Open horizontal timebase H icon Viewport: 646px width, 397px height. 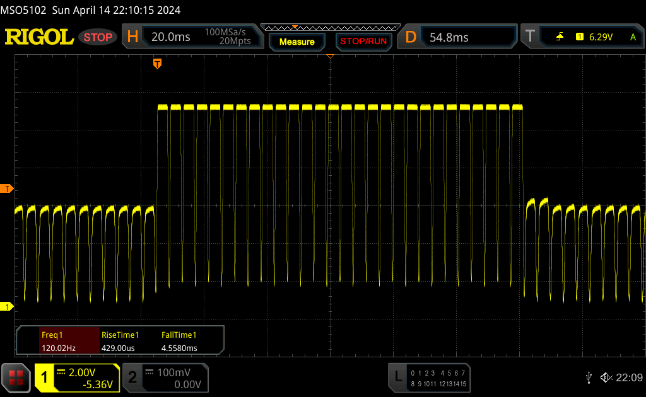132,37
